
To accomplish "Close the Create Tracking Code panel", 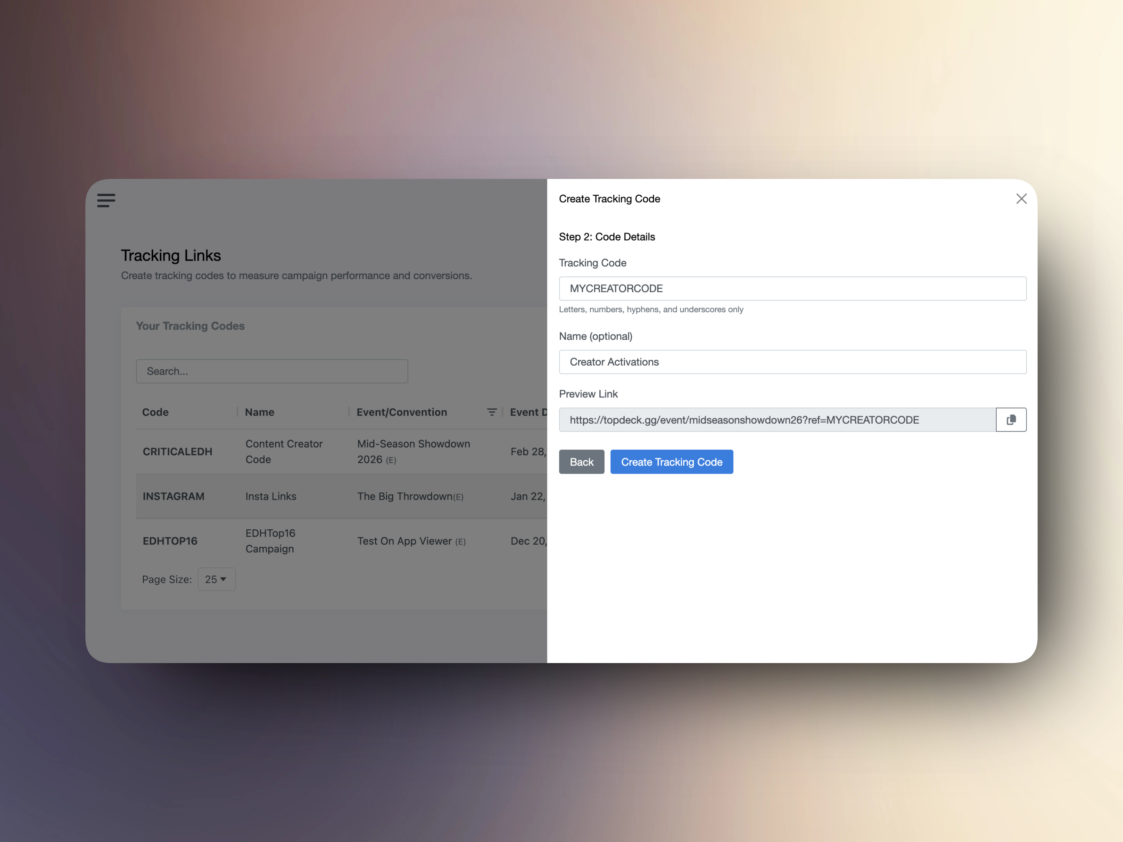I will 1021,199.
